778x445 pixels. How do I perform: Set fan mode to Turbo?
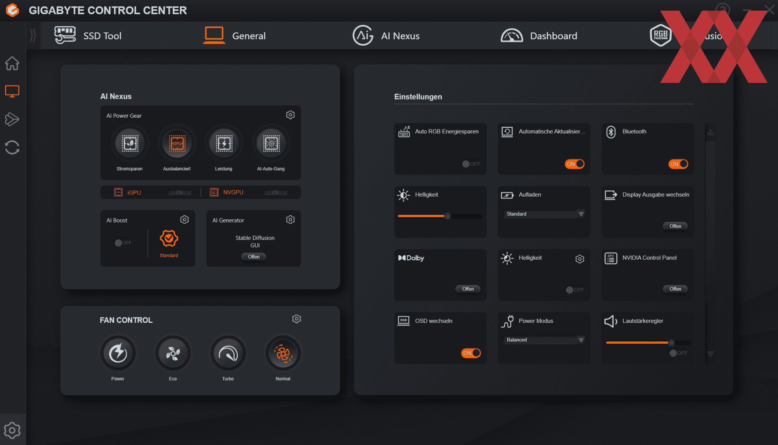(x=228, y=354)
